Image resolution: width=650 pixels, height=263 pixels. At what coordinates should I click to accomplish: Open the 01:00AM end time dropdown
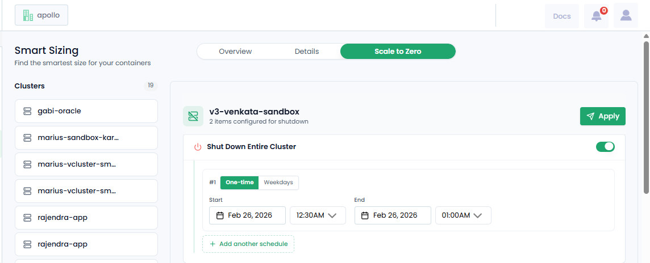click(x=463, y=215)
